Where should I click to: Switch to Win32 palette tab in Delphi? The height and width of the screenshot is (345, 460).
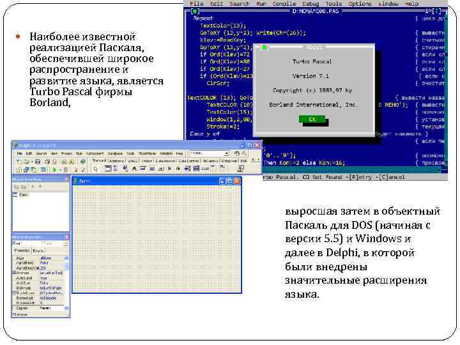132,161
